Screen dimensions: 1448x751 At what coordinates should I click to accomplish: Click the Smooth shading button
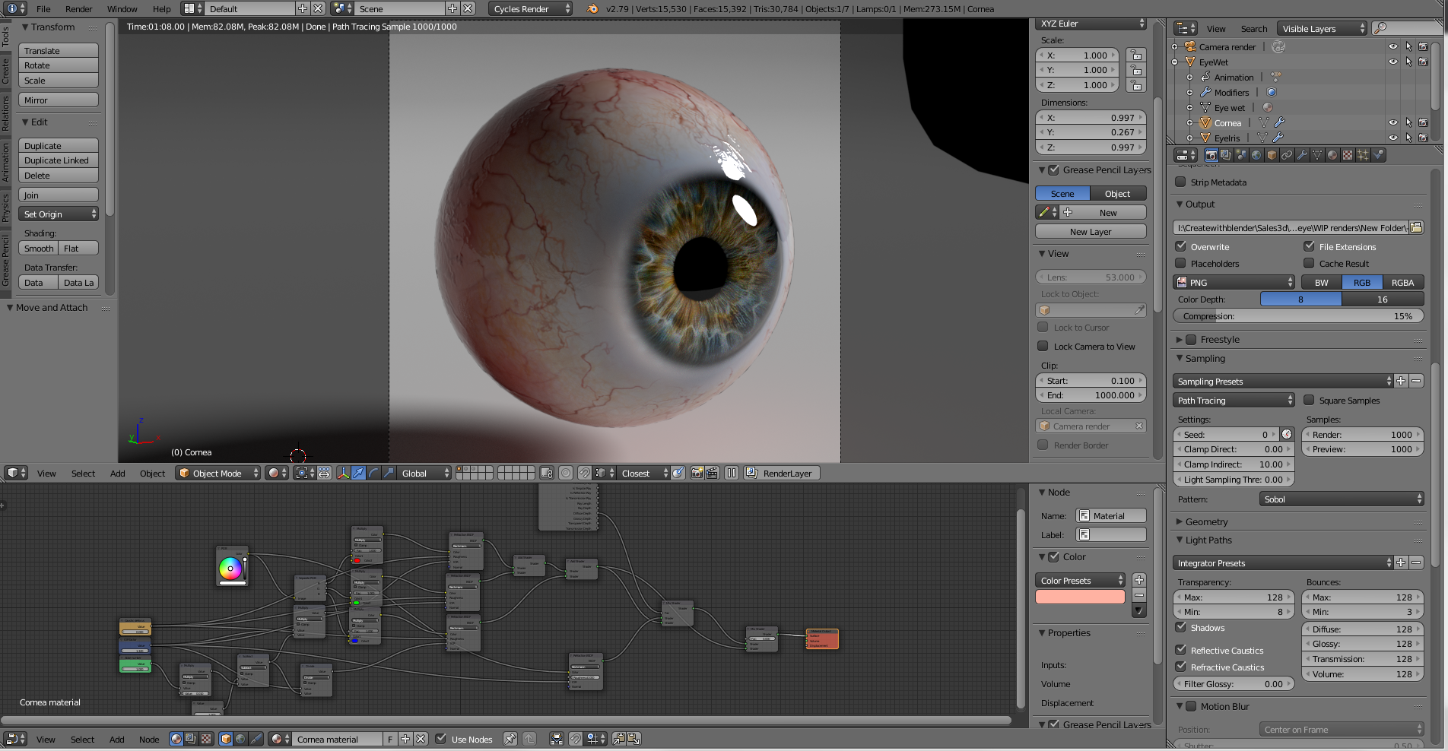[38, 248]
